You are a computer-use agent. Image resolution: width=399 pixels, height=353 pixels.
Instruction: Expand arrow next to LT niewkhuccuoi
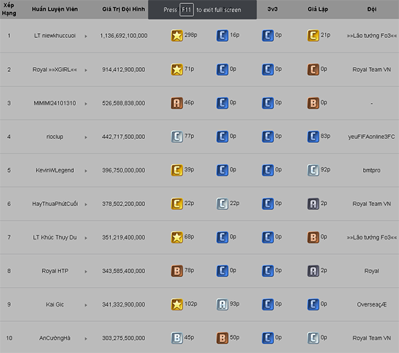[x=86, y=36]
